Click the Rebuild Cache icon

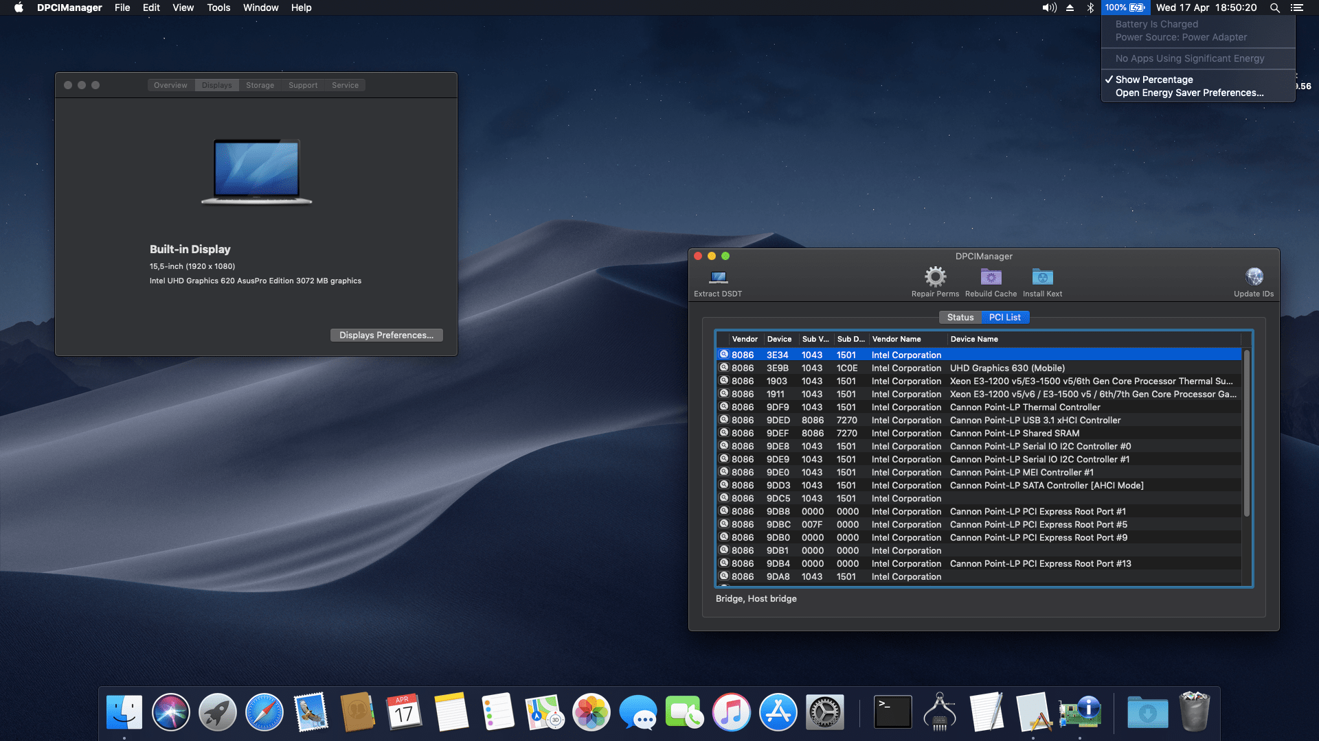click(x=991, y=277)
